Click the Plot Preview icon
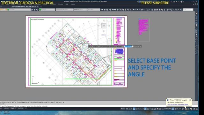The image size is (204, 115). click(113, 10)
